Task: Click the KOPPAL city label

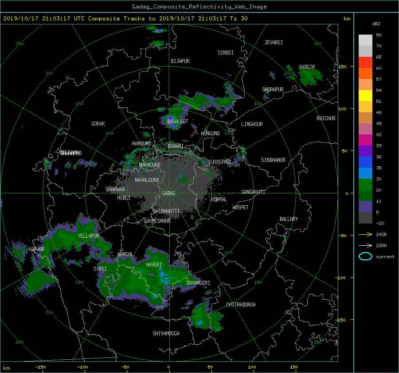Action: pos(219,200)
